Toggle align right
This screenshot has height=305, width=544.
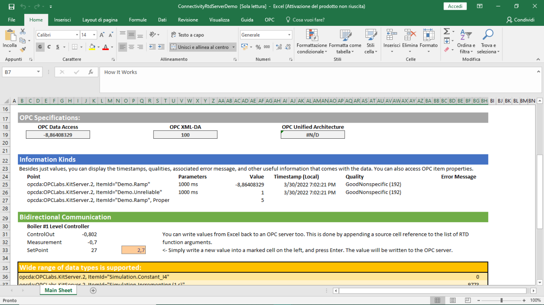(x=140, y=47)
